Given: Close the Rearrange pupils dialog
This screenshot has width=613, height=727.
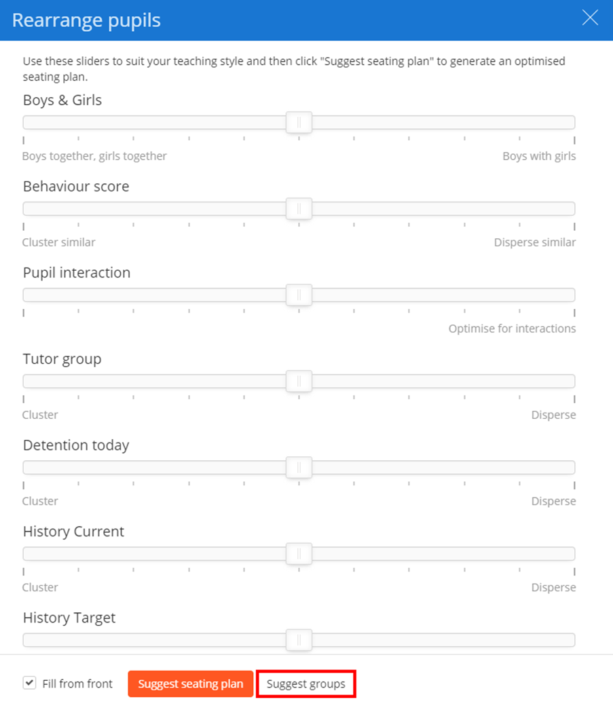Looking at the screenshot, I should click(x=589, y=18).
